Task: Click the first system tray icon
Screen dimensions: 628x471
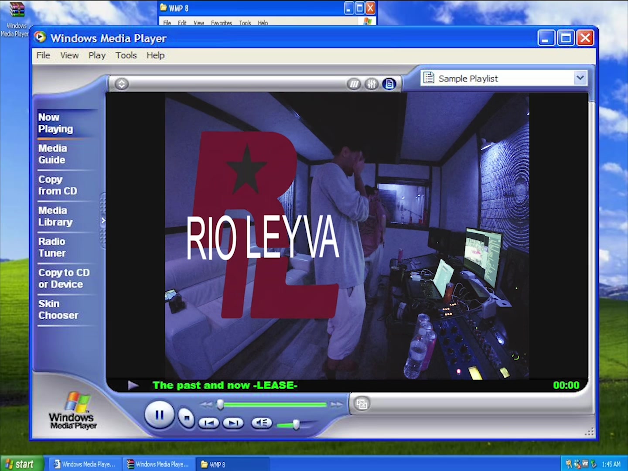Action: (x=569, y=464)
